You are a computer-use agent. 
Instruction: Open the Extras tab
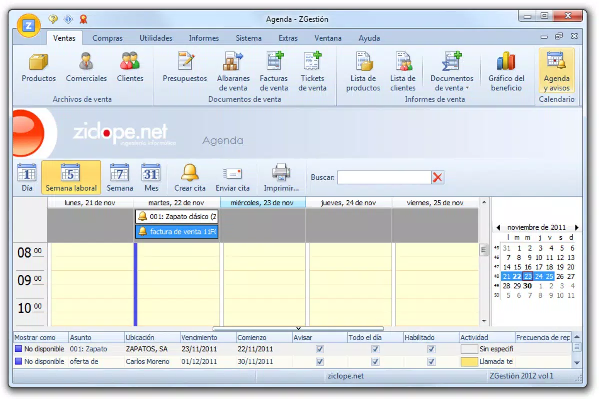pos(288,38)
